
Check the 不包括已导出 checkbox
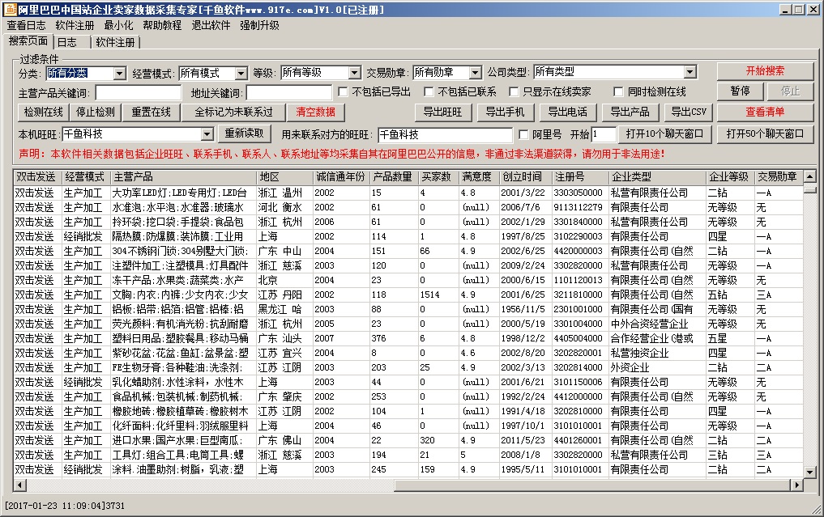(344, 92)
